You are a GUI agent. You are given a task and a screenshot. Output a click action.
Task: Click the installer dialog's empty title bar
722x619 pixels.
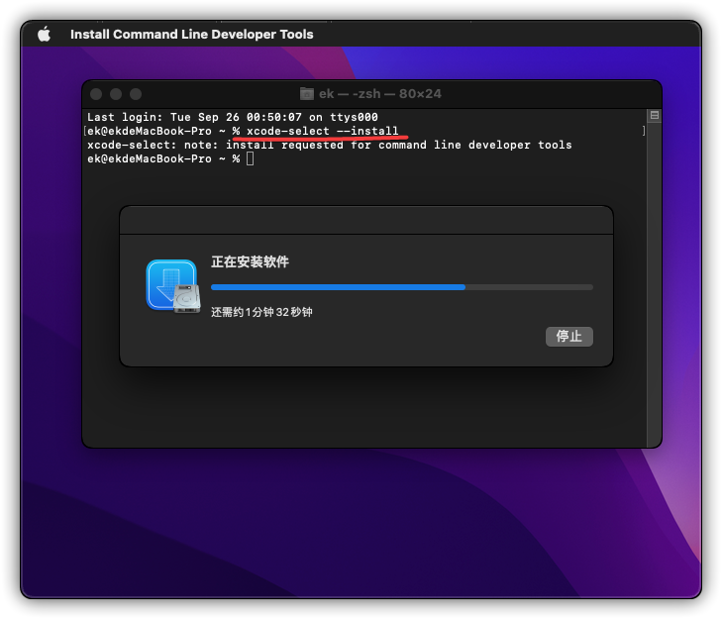pos(366,221)
